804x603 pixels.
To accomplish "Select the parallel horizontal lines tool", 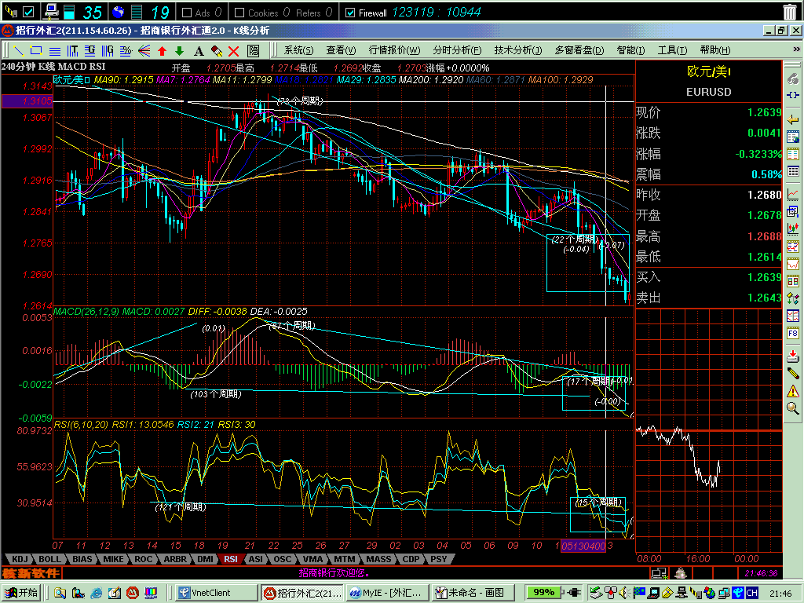I will [55, 51].
